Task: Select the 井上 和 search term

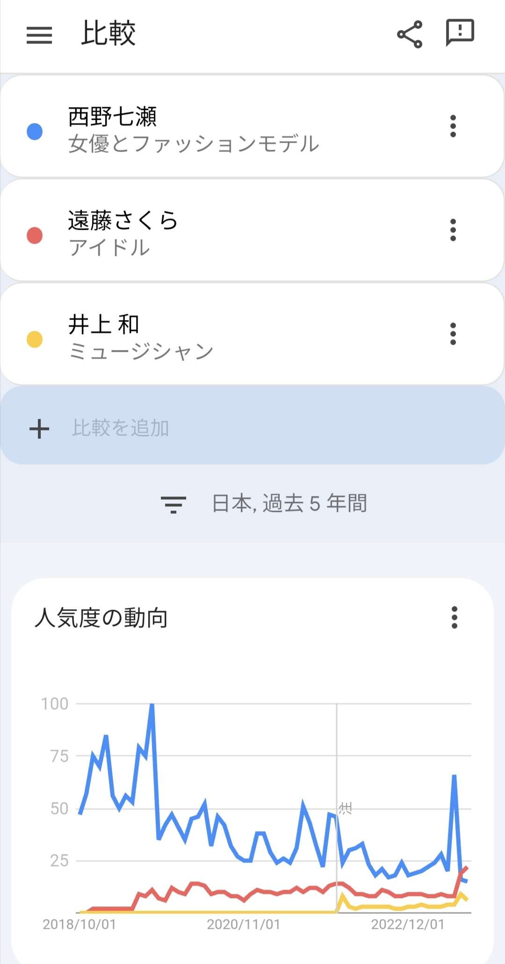Action: pos(104,325)
